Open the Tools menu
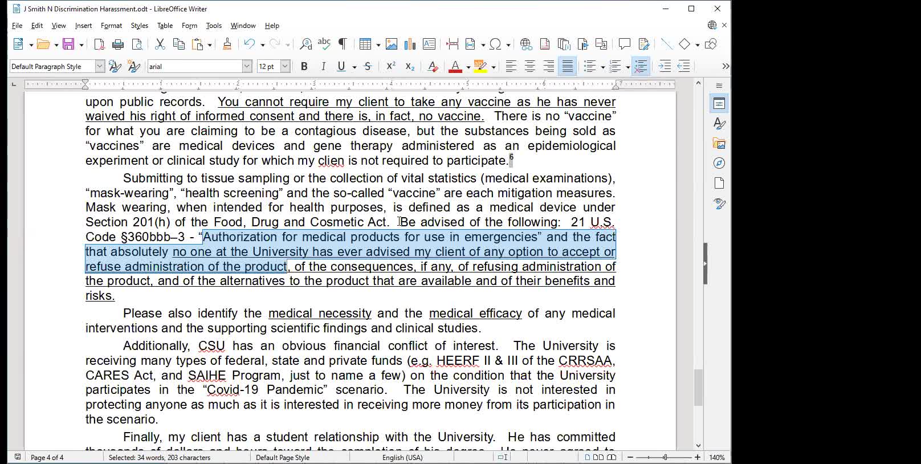This screenshot has width=921, height=464. 214,26
